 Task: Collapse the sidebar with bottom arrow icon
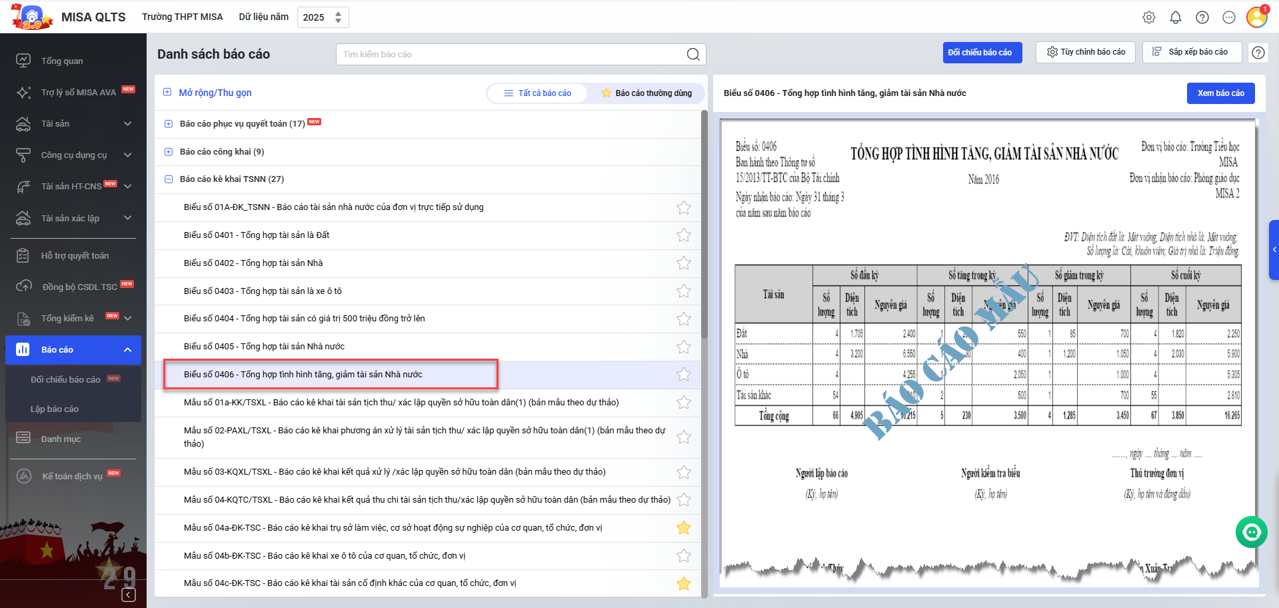coord(129,595)
